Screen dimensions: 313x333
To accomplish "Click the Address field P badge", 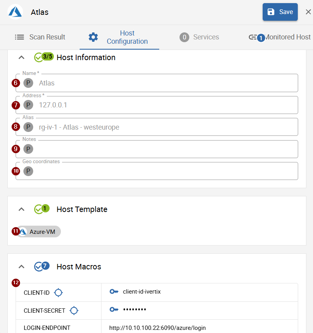I will point(28,105).
